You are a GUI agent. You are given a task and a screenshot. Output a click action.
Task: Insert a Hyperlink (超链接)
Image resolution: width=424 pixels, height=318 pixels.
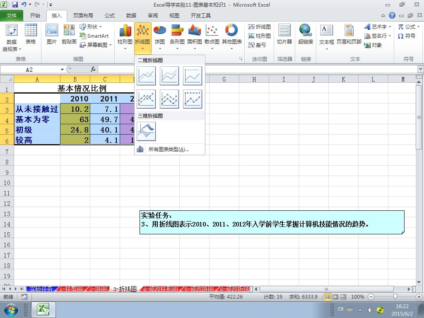click(x=306, y=34)
